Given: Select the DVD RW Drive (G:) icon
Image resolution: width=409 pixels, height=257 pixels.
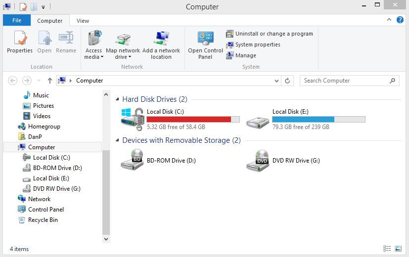Looking at the screenshot, I should pyautogui.click(x=258, y=160).
